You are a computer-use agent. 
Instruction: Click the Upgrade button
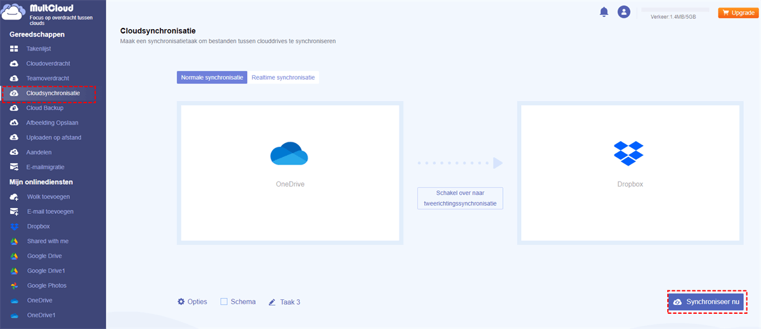pyautogui.click(x=737, y=13)
